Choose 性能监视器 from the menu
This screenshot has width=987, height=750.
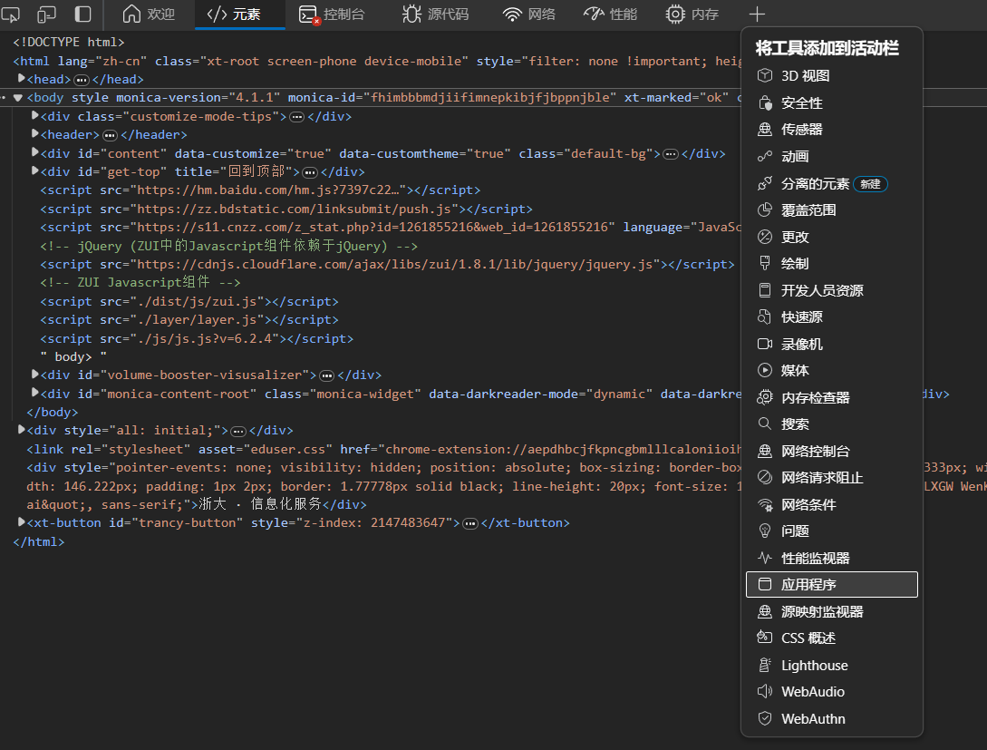831,558
